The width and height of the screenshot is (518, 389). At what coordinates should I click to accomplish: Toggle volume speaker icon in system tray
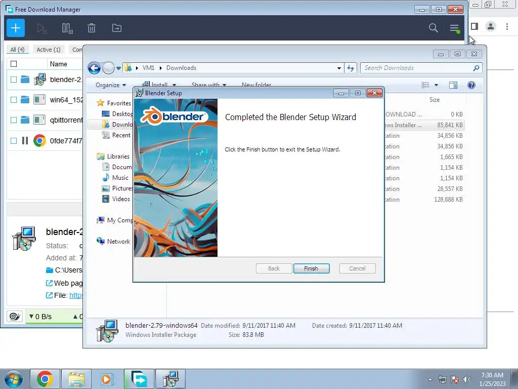[x=467, y=379]
